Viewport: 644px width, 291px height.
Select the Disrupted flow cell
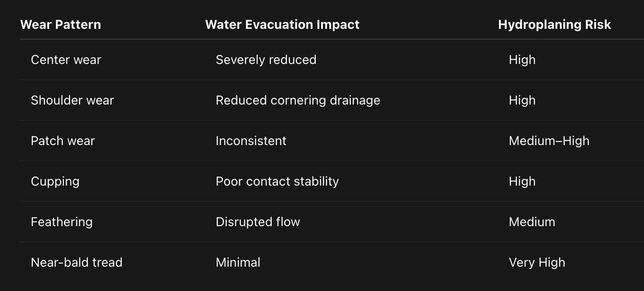[x=258, y=222]
